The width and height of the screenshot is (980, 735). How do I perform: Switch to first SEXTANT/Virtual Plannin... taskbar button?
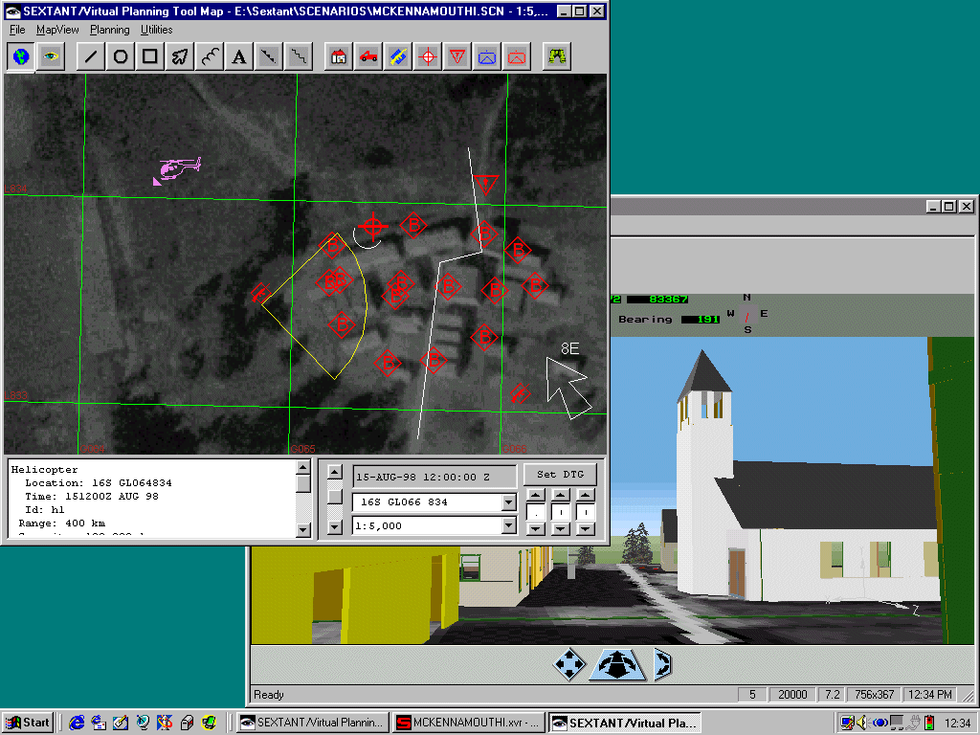312,723
